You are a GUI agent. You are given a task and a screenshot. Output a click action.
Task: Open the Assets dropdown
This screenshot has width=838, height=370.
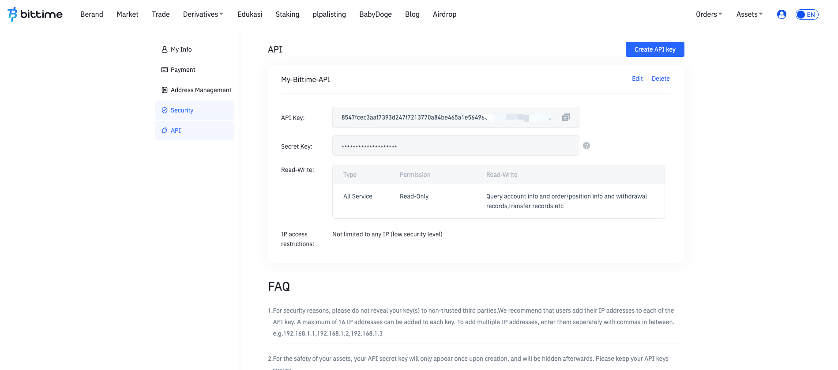click(749, 14)
